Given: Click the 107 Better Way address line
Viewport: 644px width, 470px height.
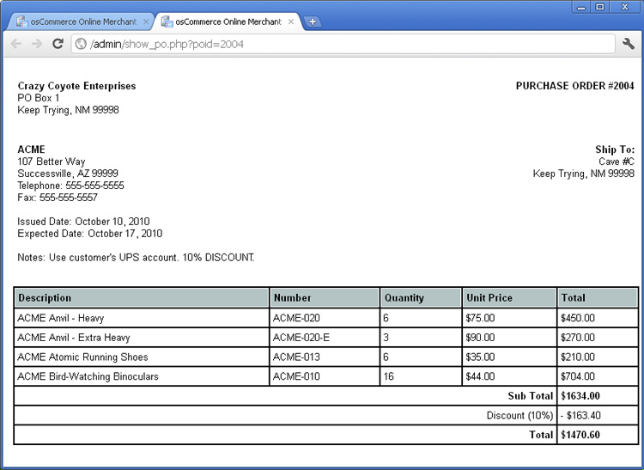Looking at the screenshot, I should [x=52, y=162].
